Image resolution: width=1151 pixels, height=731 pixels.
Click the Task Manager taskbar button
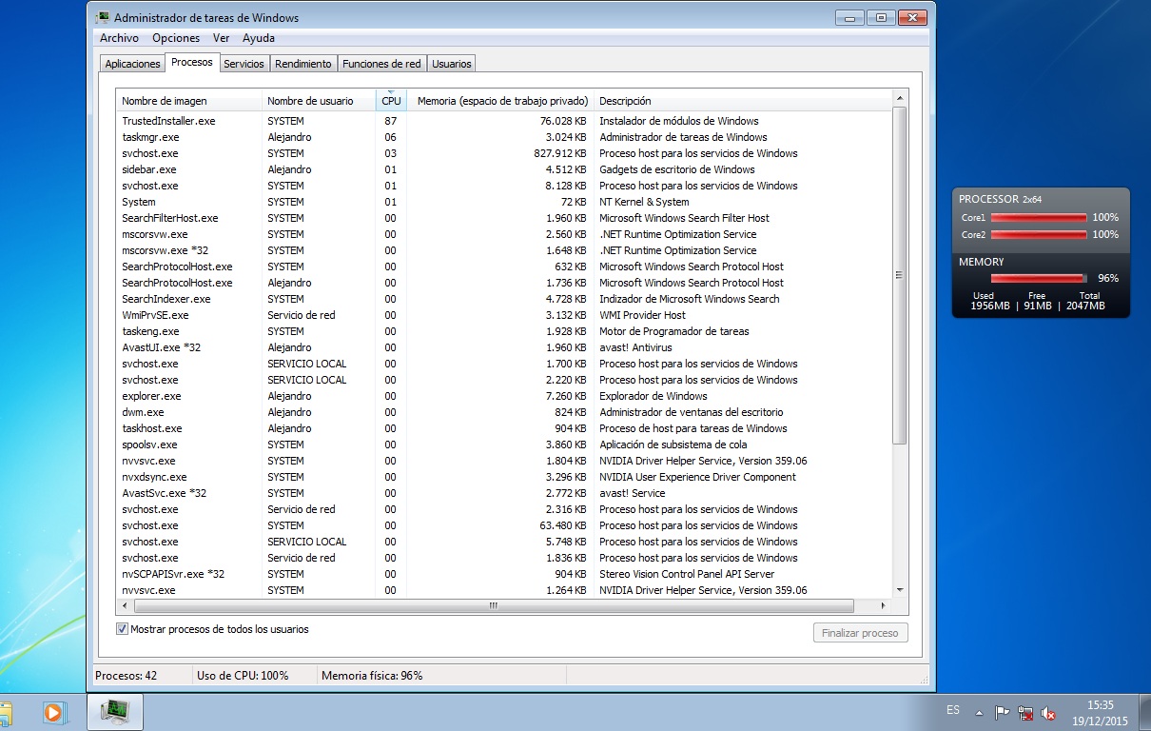[116, 711]
